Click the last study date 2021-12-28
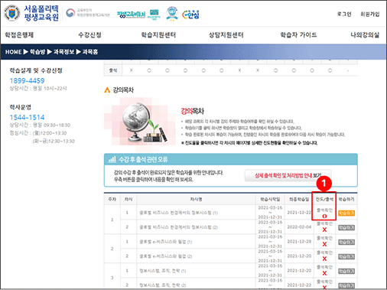Viewport: 387px width, 290px height. coord(299,242)
